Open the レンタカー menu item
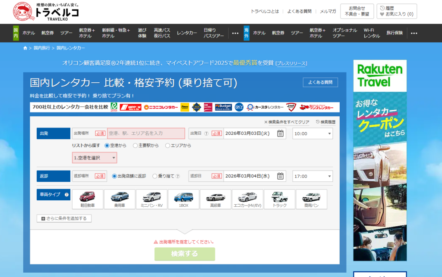Image resolution: width=442 pixels, height=277 pixels. [x=187, y=33]
